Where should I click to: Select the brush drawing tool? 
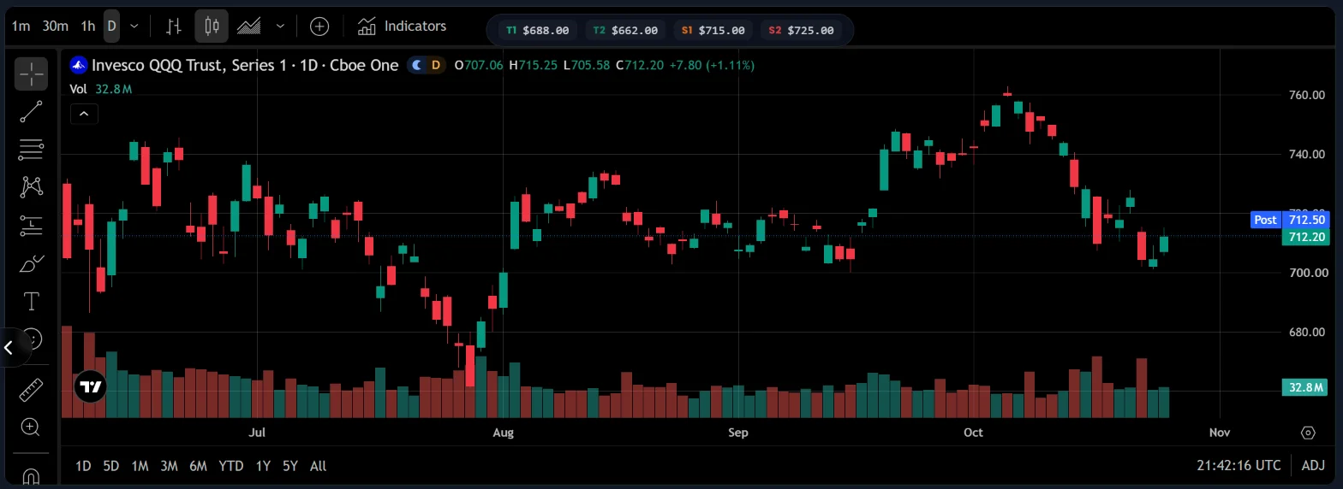pos(31,263)
